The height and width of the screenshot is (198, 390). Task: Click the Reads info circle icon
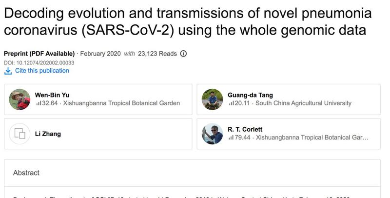(x=183, y=54)
